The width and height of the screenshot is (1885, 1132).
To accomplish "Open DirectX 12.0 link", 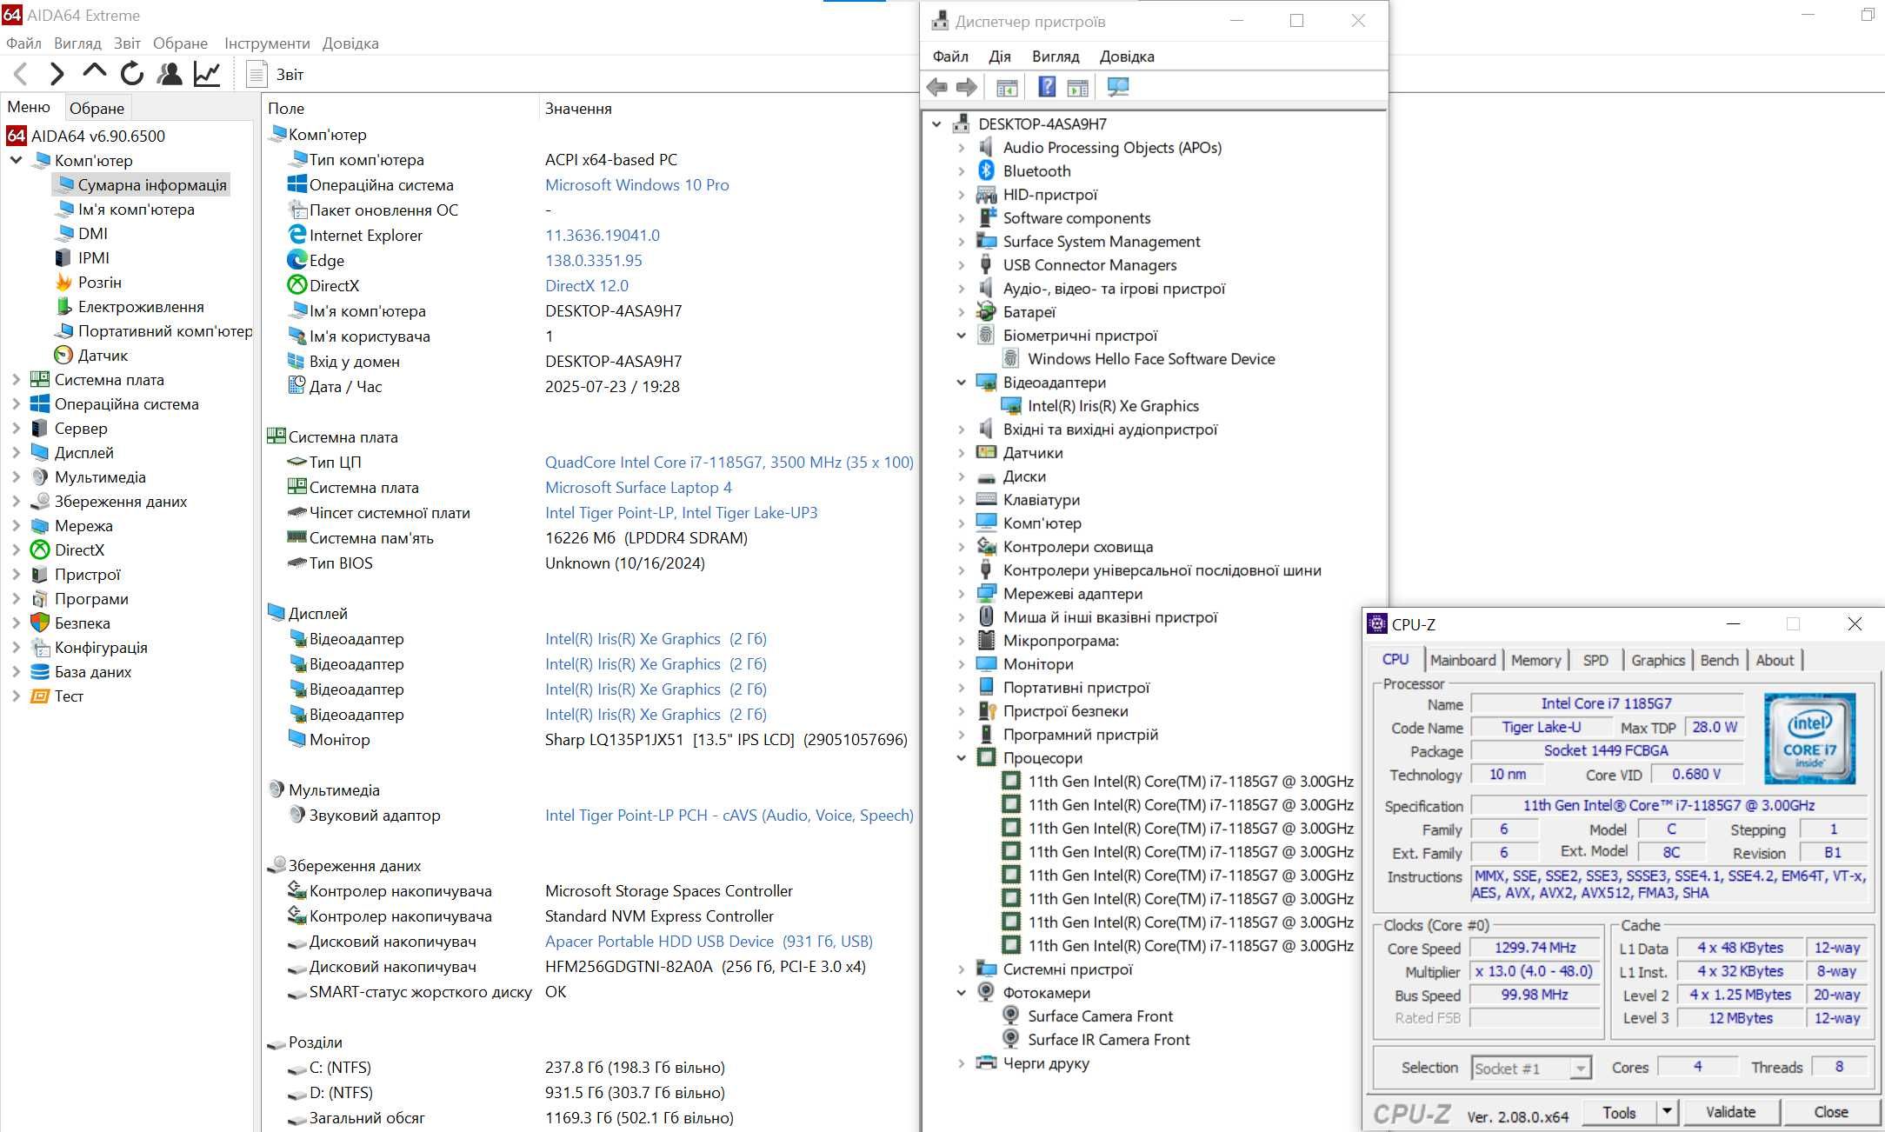I will point(586,286).
